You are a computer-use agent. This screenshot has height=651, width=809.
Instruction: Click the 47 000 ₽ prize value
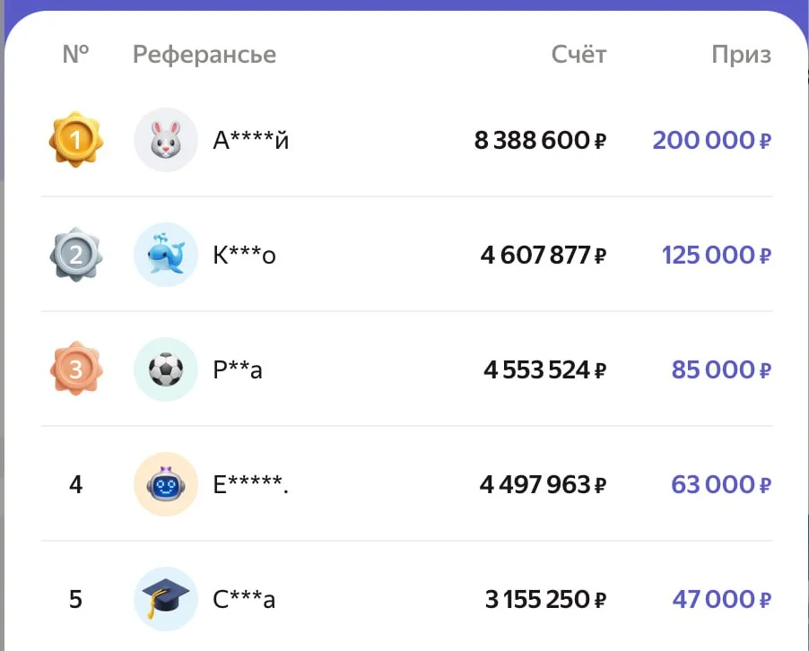(x=721, y=598)
